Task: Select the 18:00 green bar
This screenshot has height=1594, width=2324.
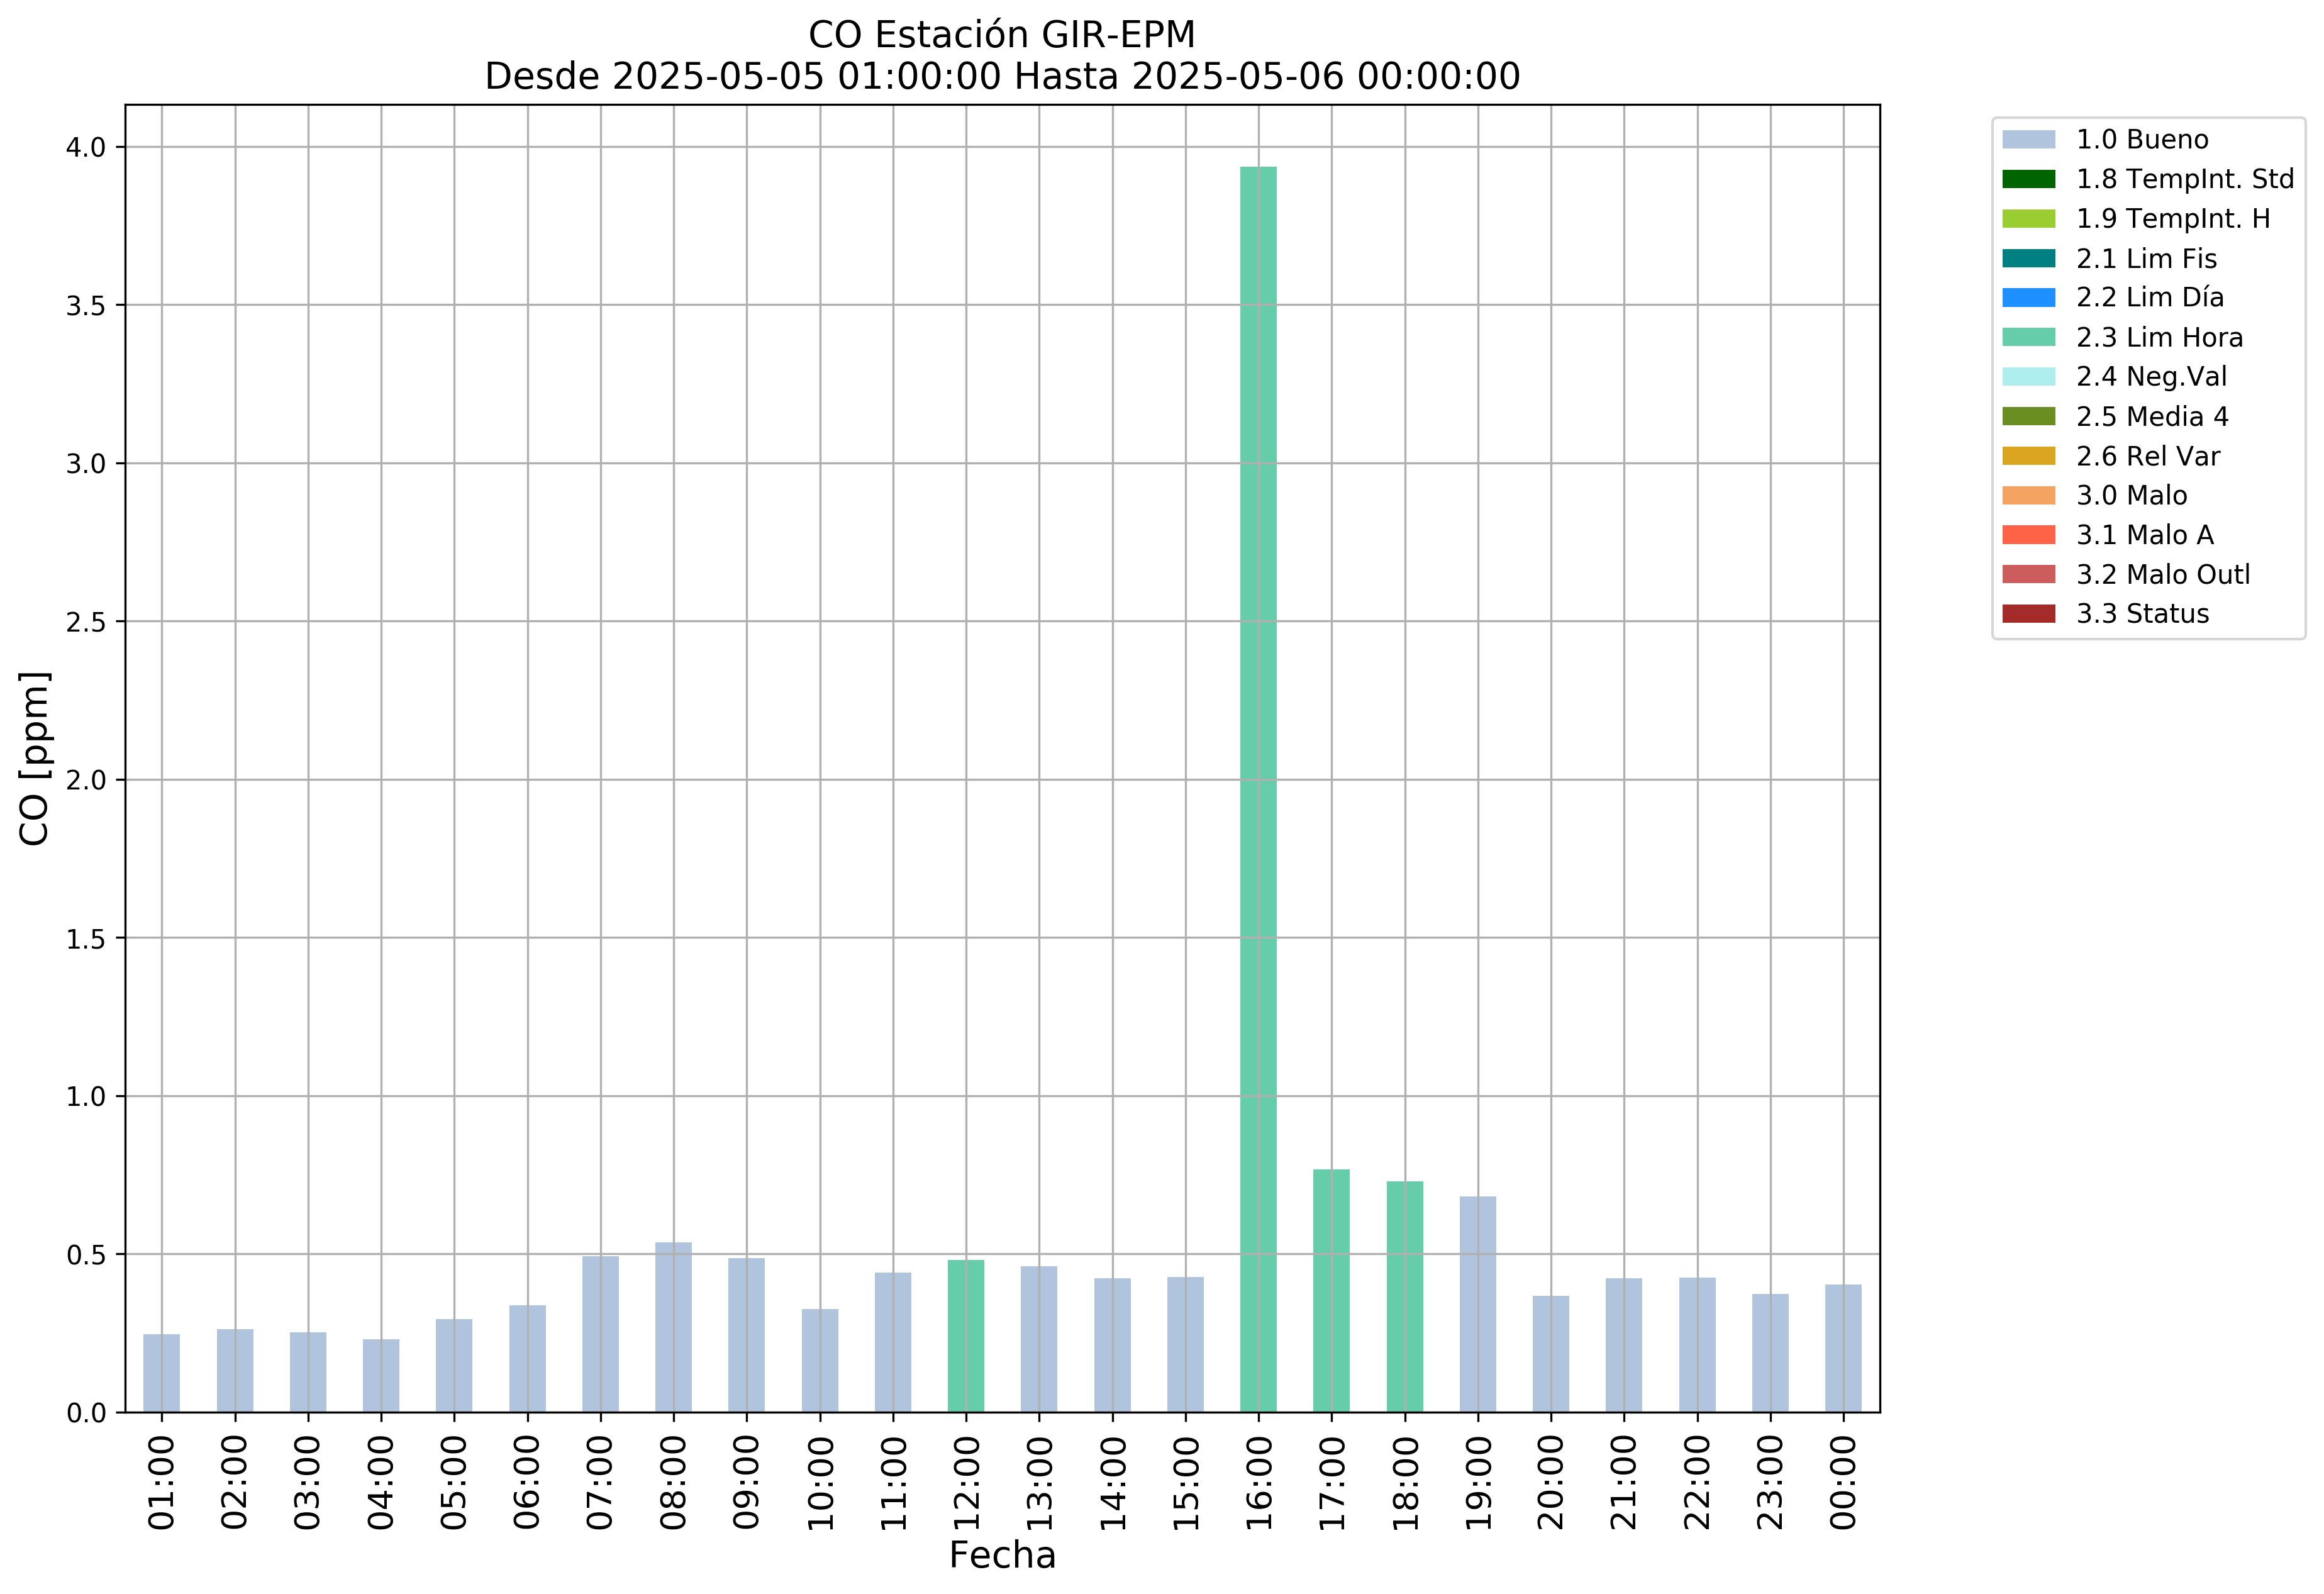Action: (1405, 1297)
